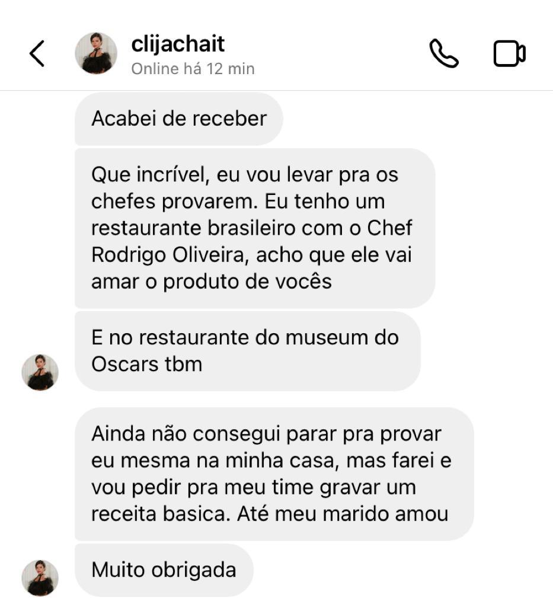This screenshot has height=607, width=553.
Task: Select the "Muito obrigada" message bubble
Action: click(x=164, y=570)
